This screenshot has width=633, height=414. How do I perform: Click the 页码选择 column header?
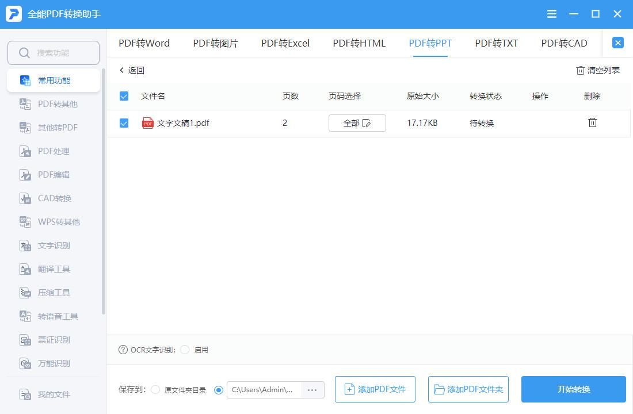(x=344, y=96)
